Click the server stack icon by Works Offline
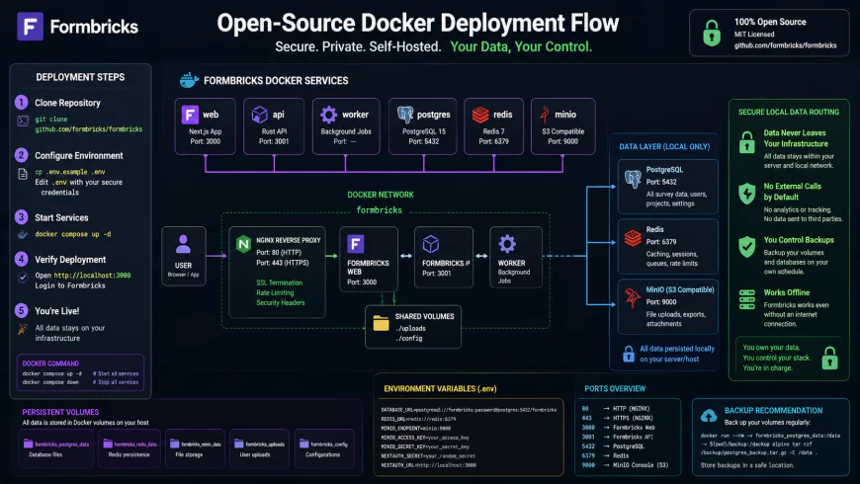 point(746,300)
